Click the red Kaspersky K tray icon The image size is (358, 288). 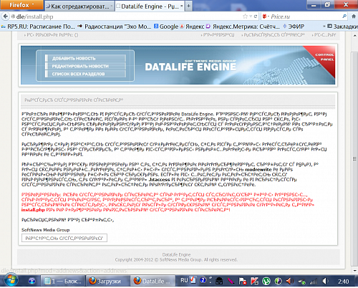255,281
